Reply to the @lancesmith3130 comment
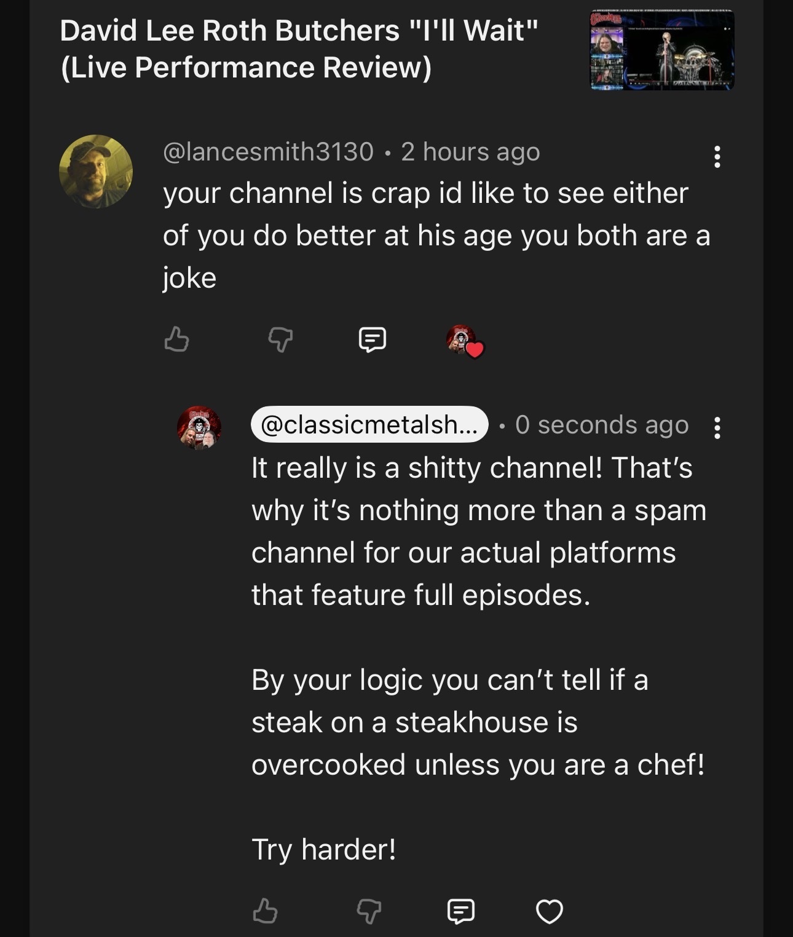793x937 pixels. 372,339
